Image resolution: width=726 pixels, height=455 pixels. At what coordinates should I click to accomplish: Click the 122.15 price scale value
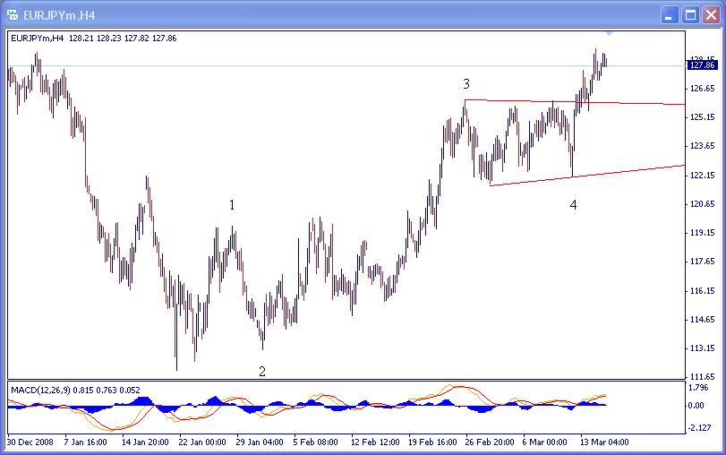click(x=702, y=176)
